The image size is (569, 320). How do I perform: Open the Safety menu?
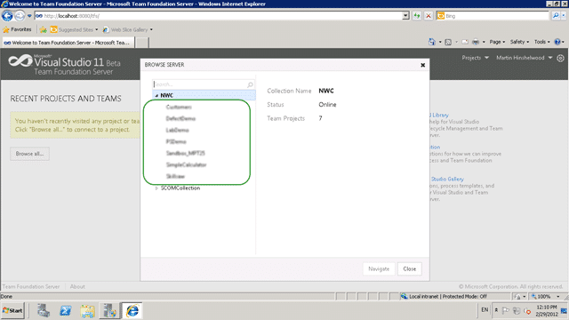click(519, 42)
